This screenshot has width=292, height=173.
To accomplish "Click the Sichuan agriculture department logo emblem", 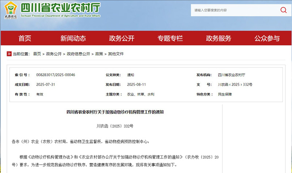I will [11, 10].
